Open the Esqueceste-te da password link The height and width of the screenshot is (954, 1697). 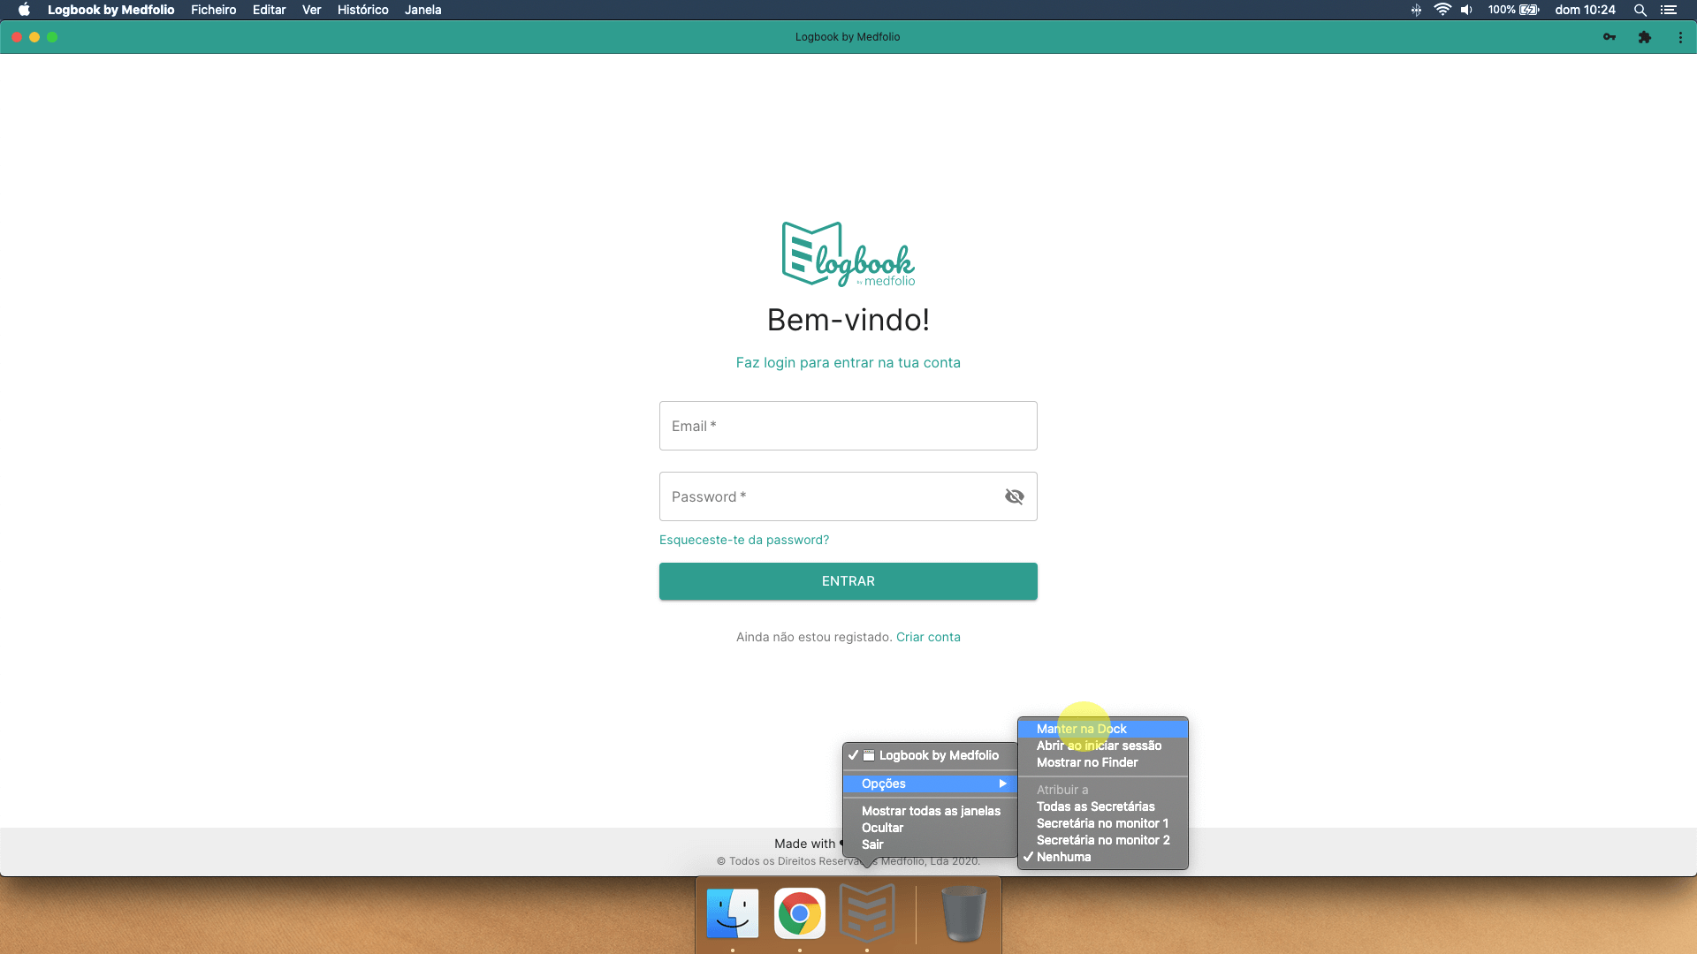[744, 540]
